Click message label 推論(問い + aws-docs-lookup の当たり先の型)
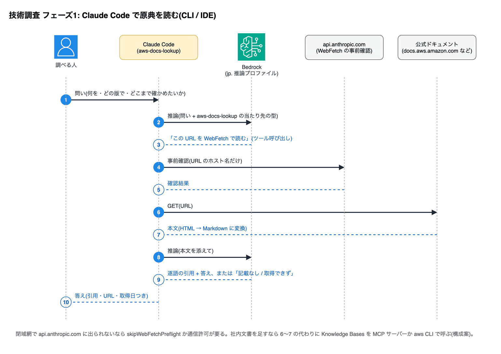This screenshot has height=354, width=501. pos(223,116)
